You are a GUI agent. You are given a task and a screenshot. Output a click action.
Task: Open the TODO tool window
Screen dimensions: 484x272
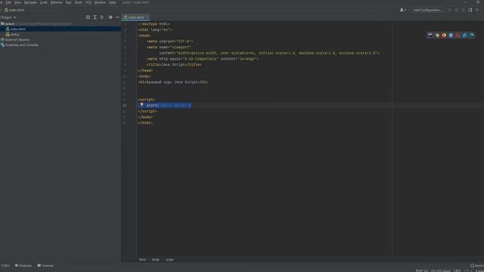coord(5,265)
